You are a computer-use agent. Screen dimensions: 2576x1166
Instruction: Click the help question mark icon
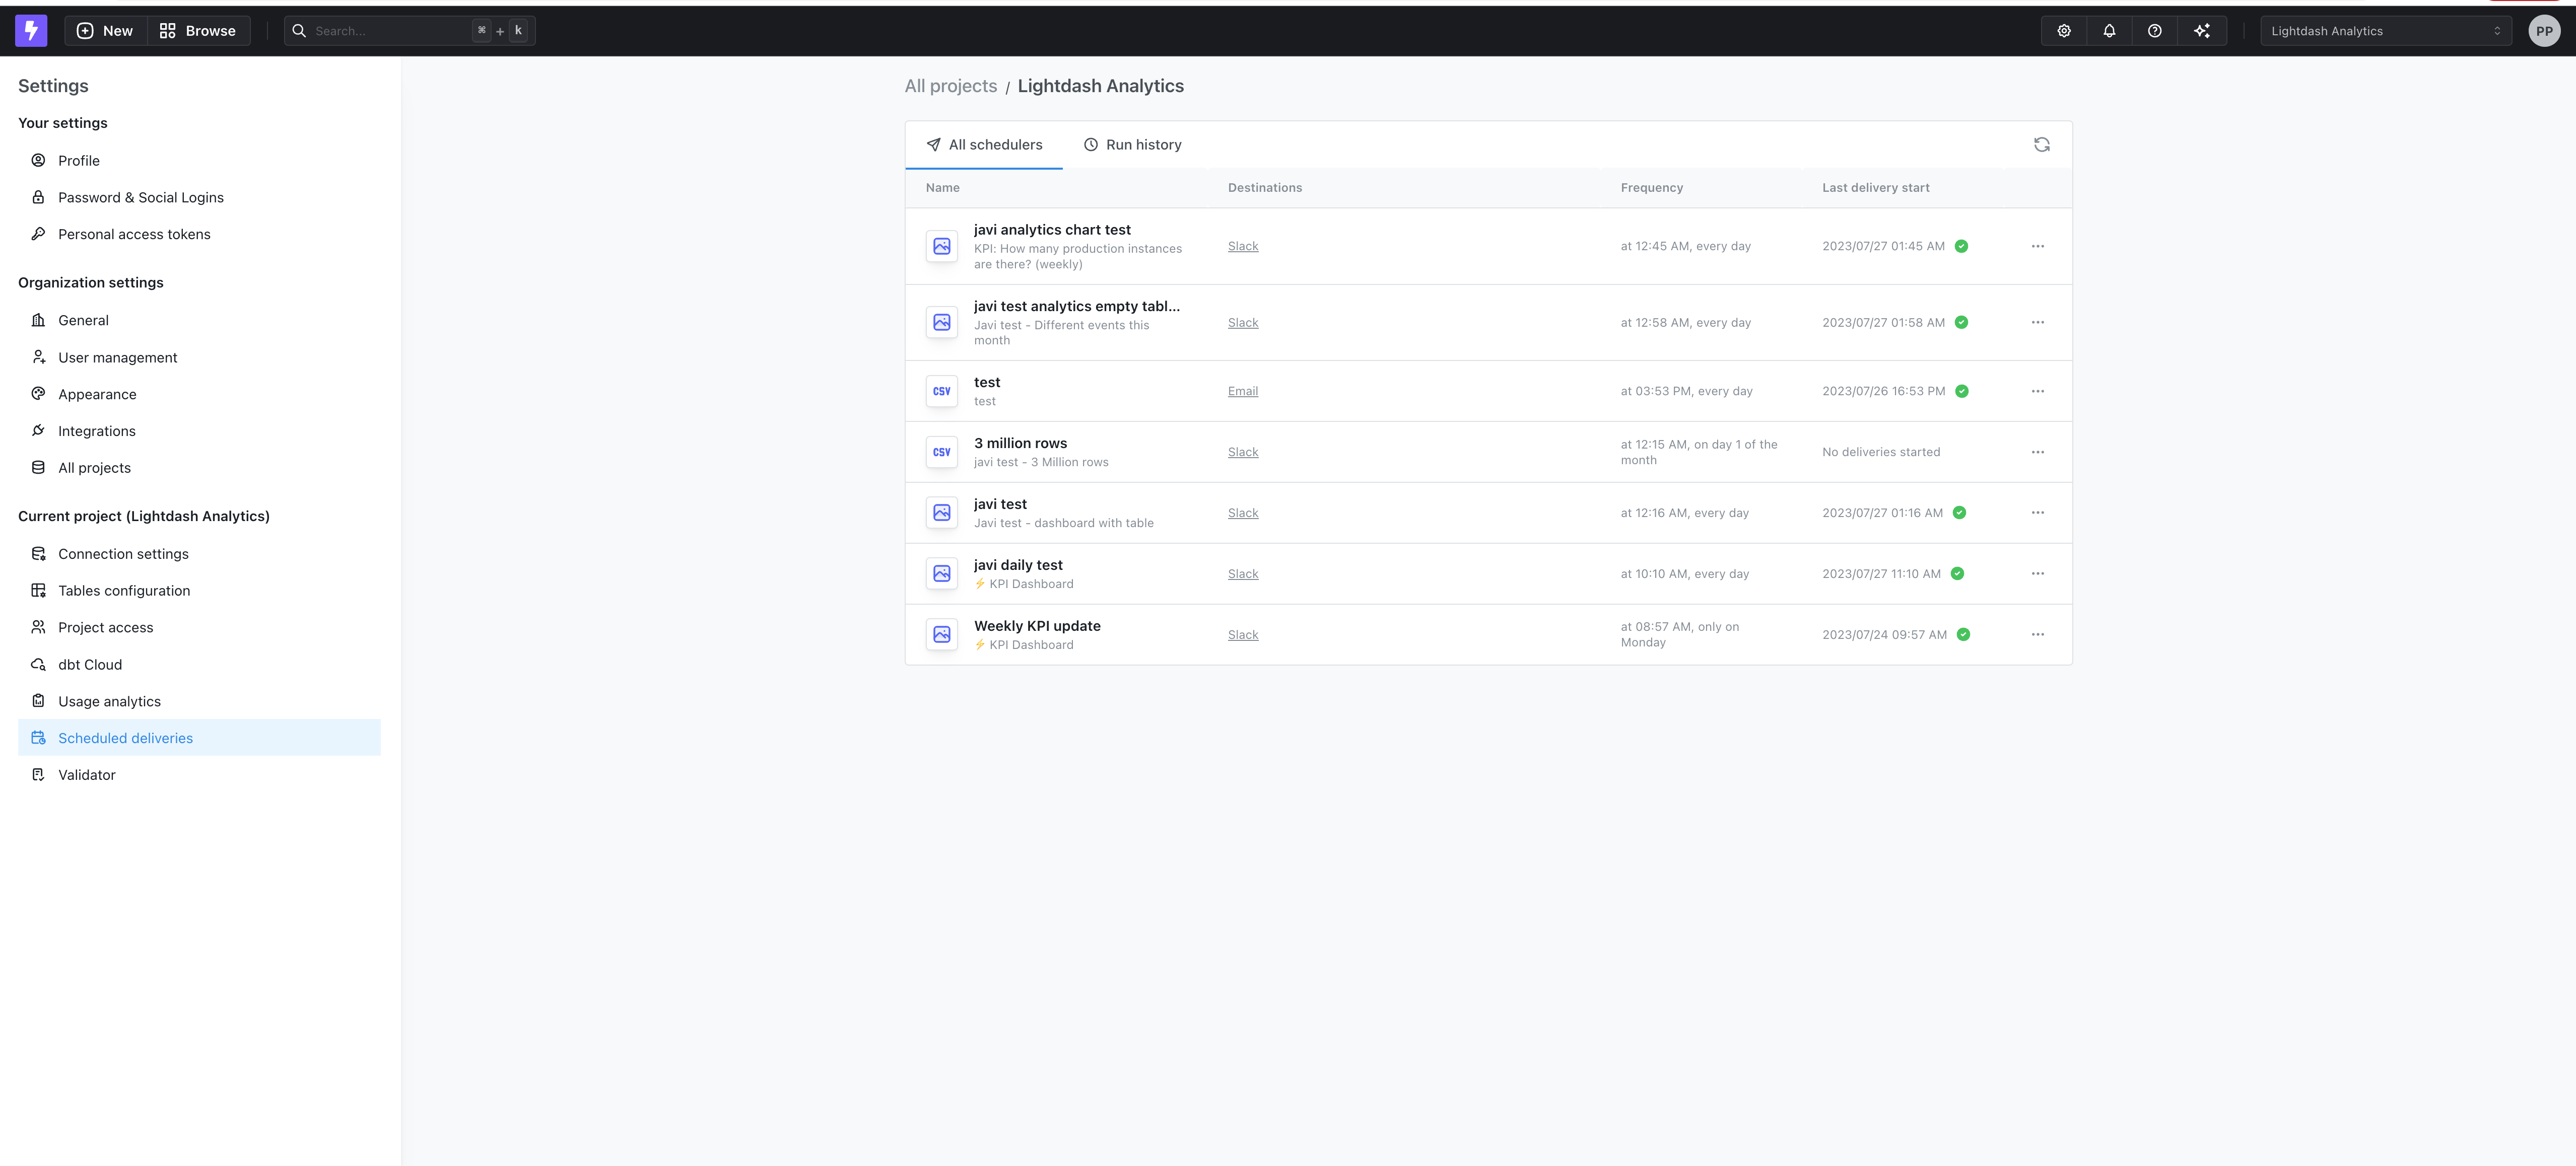pos(2155,30)
